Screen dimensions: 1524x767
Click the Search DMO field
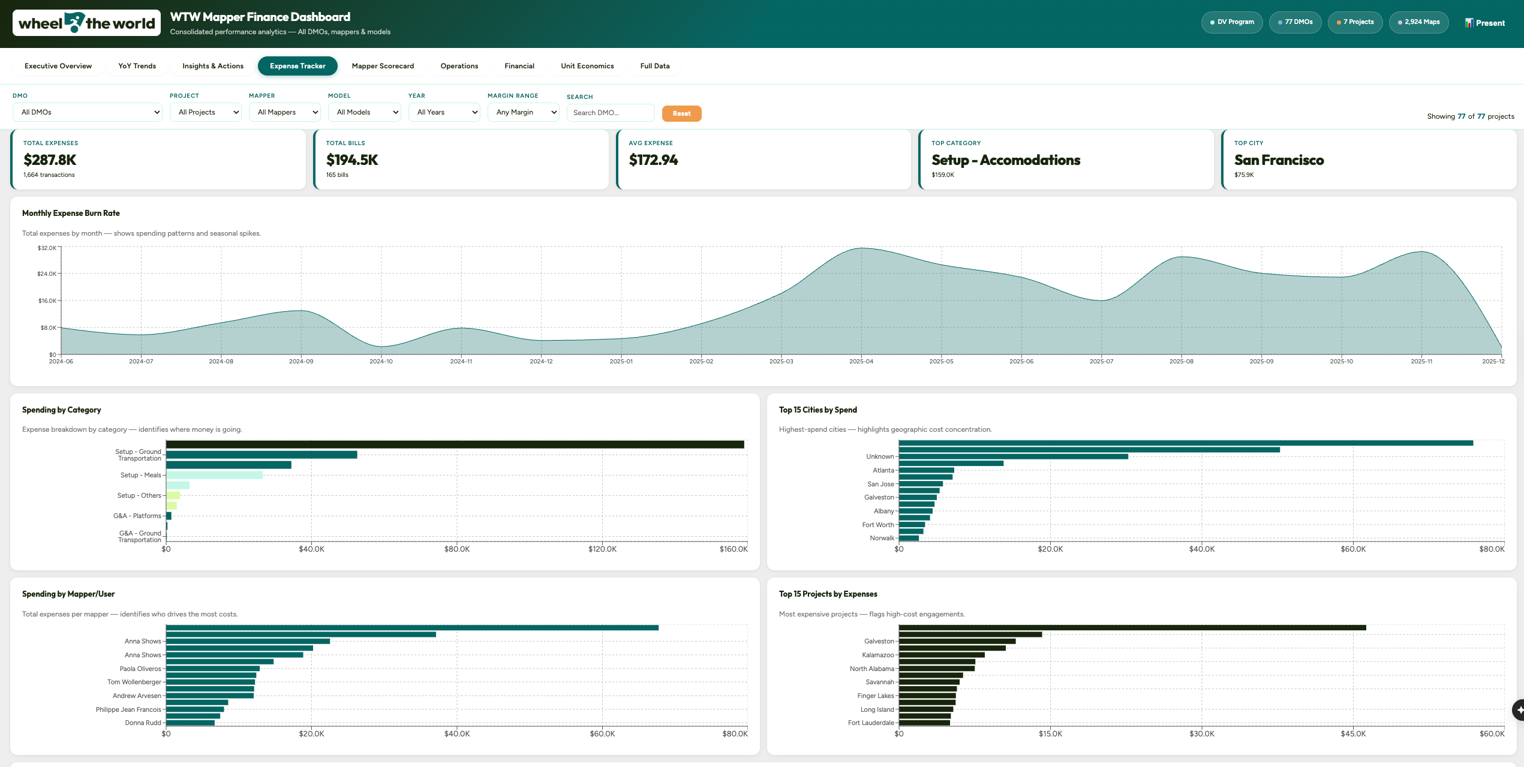[x=610, y=112]
